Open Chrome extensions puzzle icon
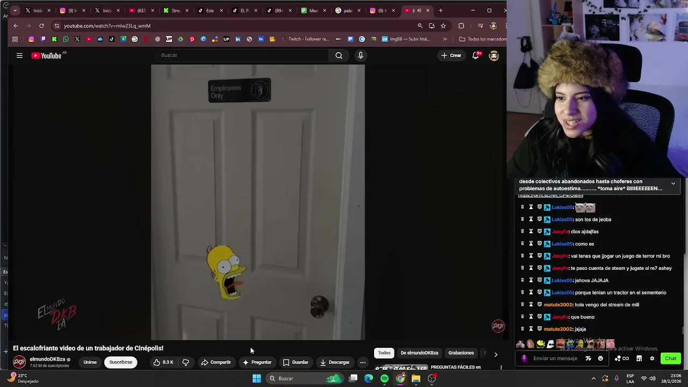The image size is (688, 387). pos(461,26)
